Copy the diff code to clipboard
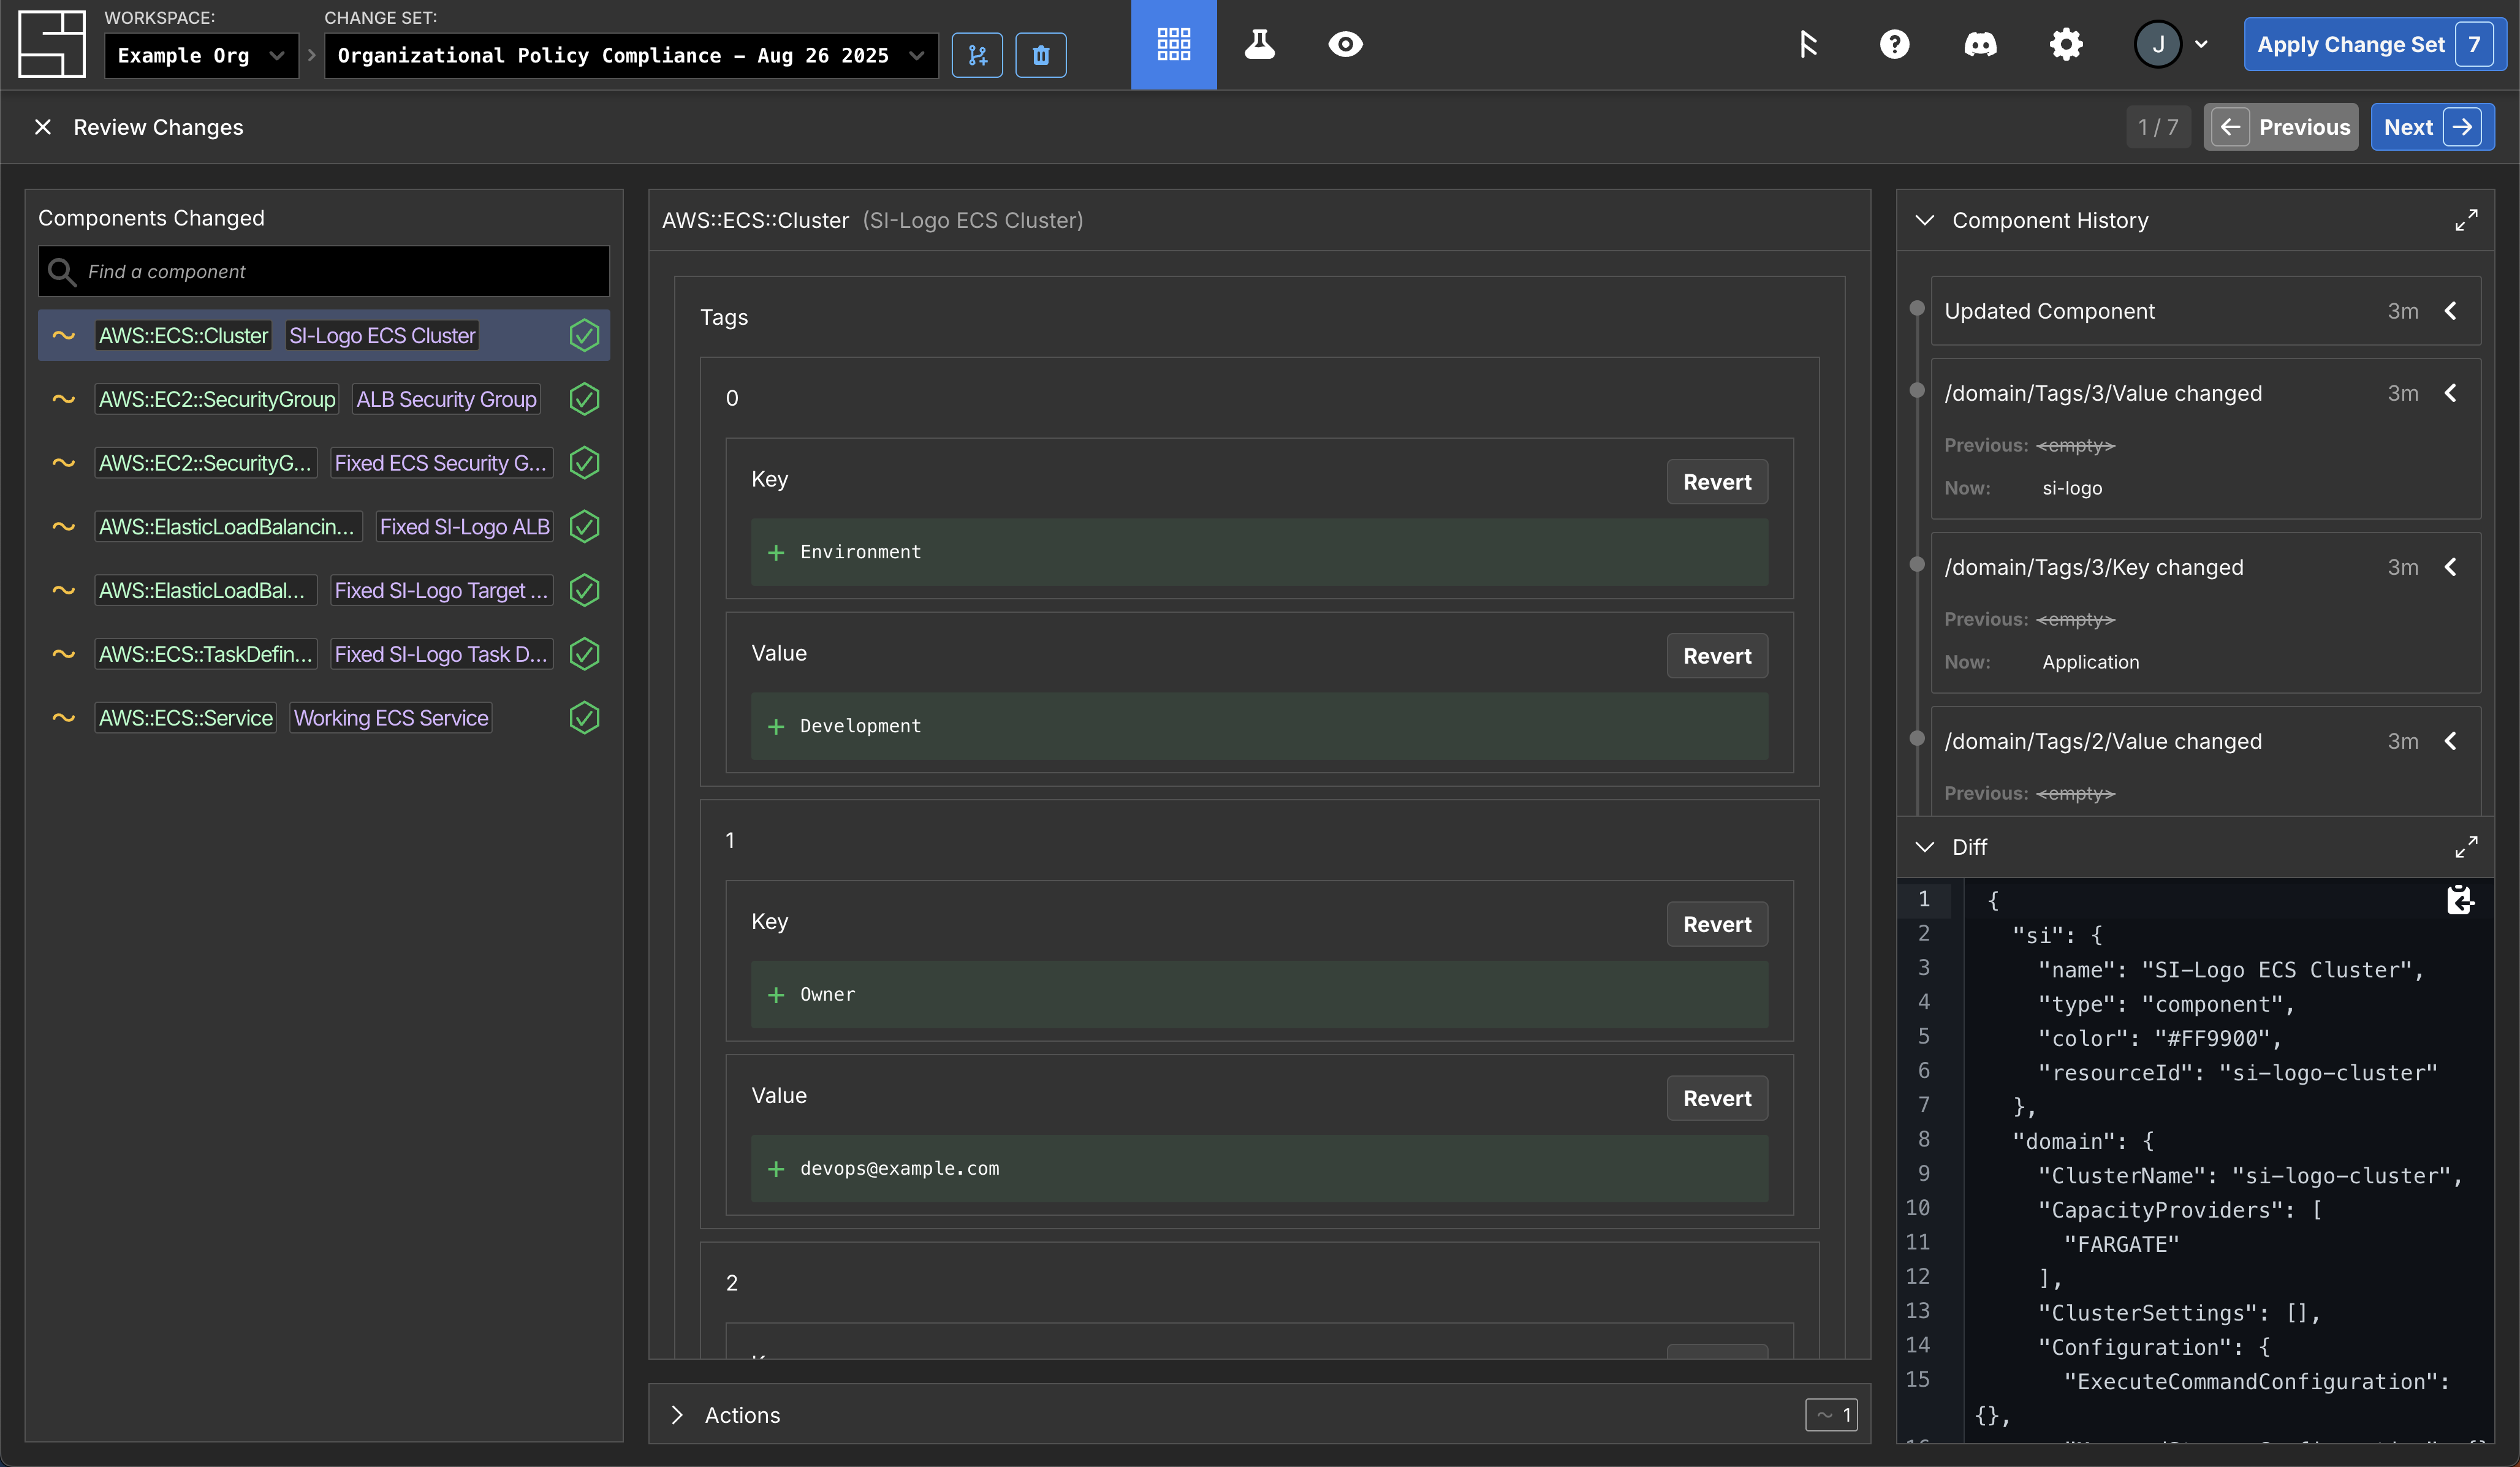Screen dimensions: 2520x1467 coord(2460,900)
